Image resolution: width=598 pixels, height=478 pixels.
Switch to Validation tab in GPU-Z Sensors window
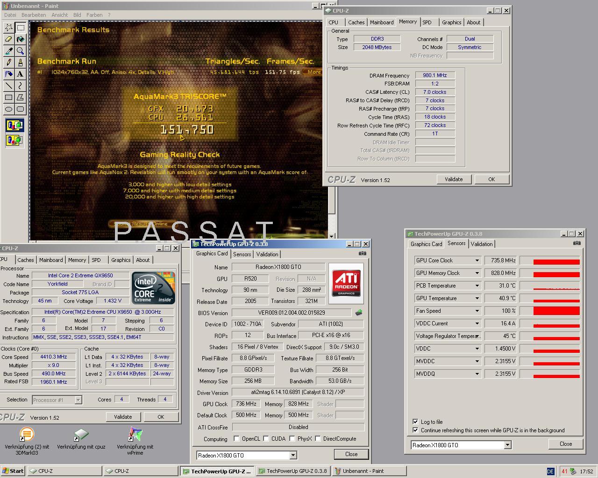pyautogui.click(x=482, y=244)
